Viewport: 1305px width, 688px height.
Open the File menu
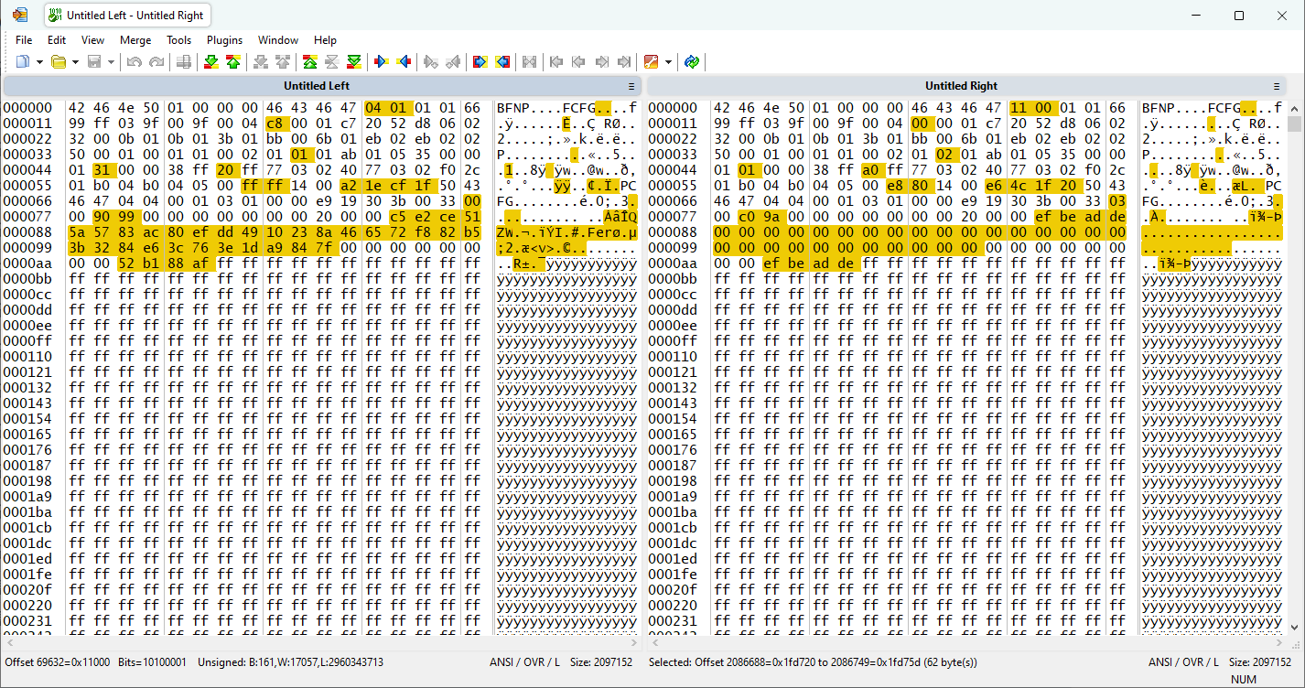pyautogui.click(x=24, y=40)
